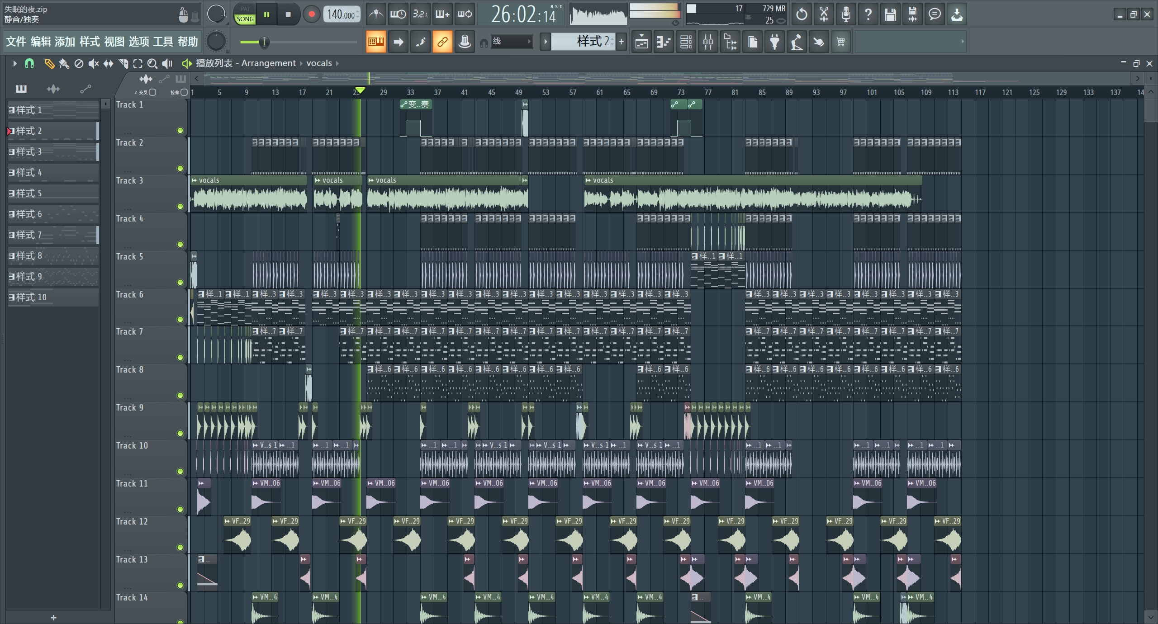Screen dimensions: 1158x624
Task: Open the piano roll window
Action: pyautogui.click(x=664, y=42)
